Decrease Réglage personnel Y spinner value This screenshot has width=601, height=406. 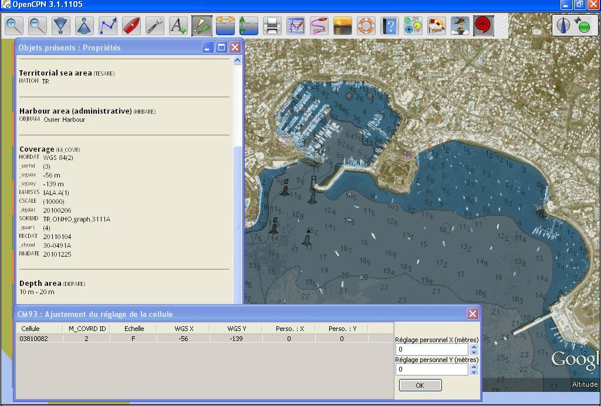(474, 372)
